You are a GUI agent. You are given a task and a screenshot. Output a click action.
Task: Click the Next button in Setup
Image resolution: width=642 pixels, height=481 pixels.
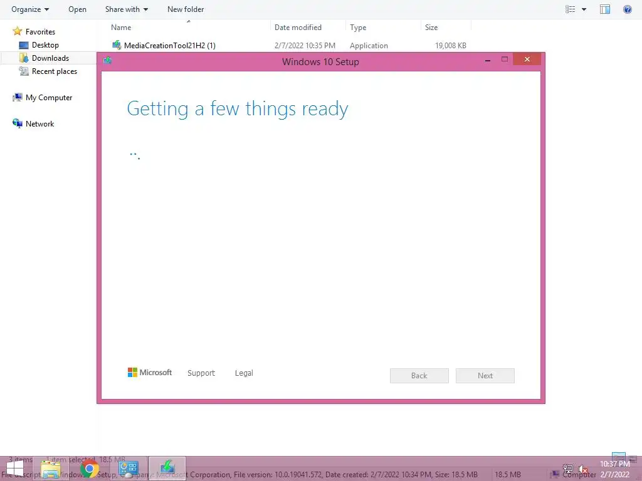pyautogui.click(x=485, y=376)
